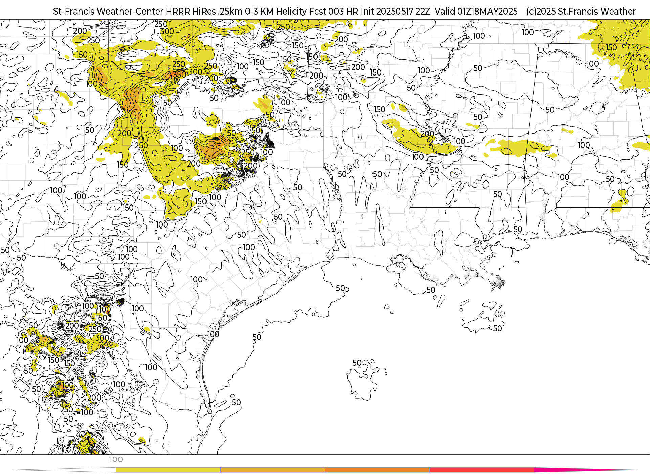
Task: Click the magenta tapered end of the color bar
Action: [x=586, y=470]
